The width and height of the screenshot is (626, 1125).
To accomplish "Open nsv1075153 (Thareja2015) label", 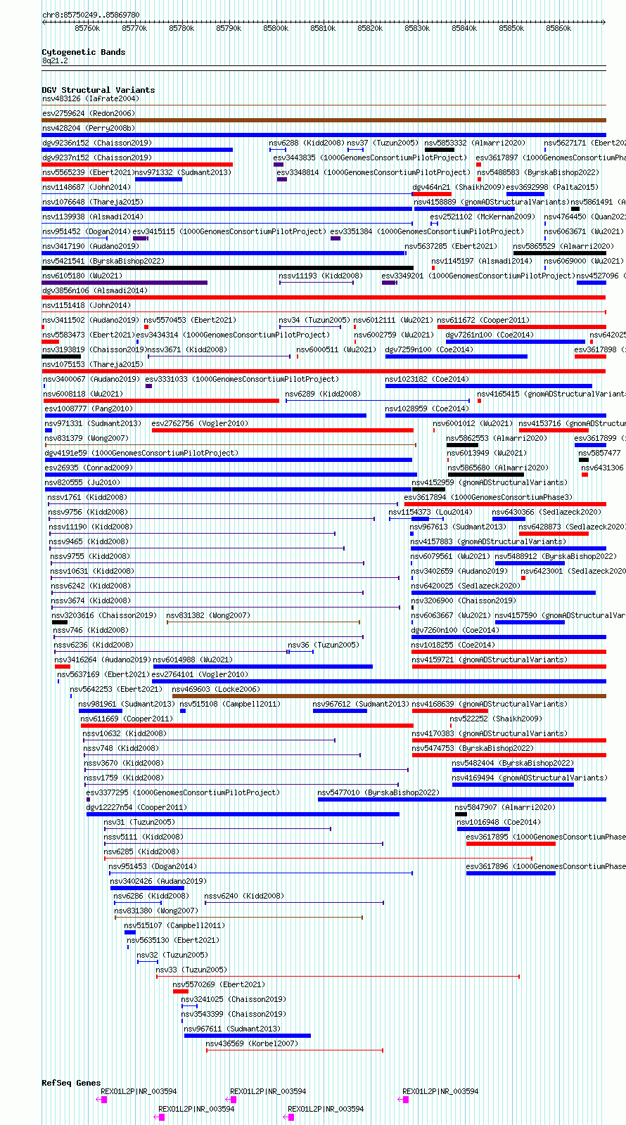I will [x=92, y=365].
